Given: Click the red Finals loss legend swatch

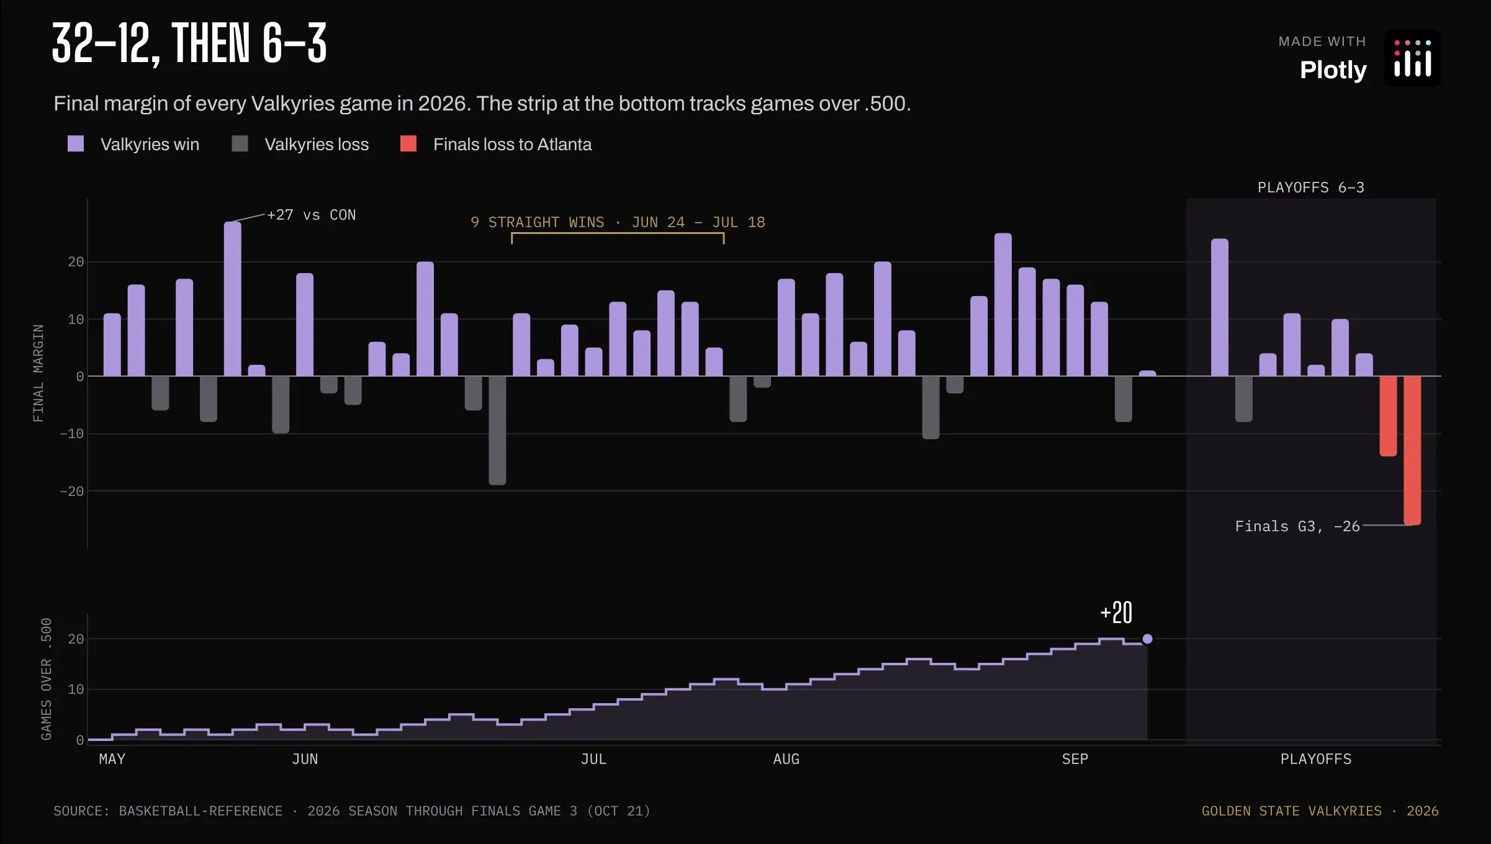Looking at the screenshot, I should pos(408,144).
